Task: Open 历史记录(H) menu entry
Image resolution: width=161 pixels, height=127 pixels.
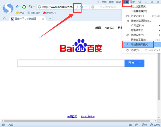Action: click(x=141, y=16)
